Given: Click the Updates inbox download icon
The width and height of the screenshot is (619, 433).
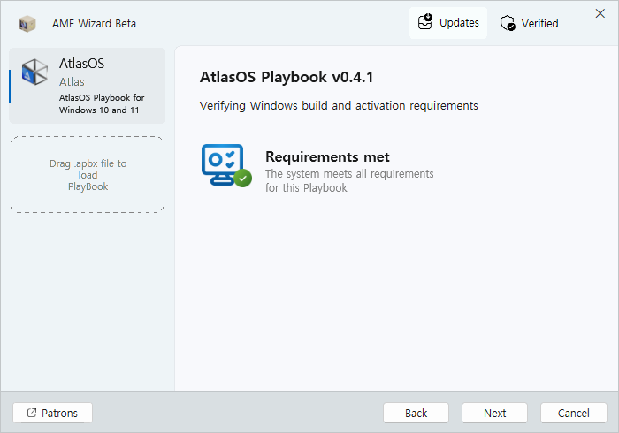Looking at the screenshot, I should pyautogui.click(x=425, y=22).
